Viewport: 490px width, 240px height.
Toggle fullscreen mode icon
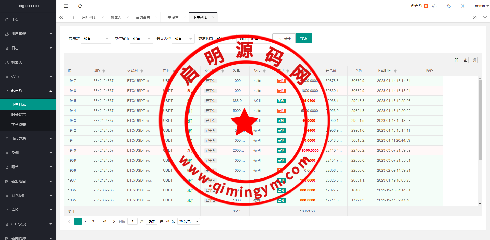pyautogui.click(x=463, y=6)
